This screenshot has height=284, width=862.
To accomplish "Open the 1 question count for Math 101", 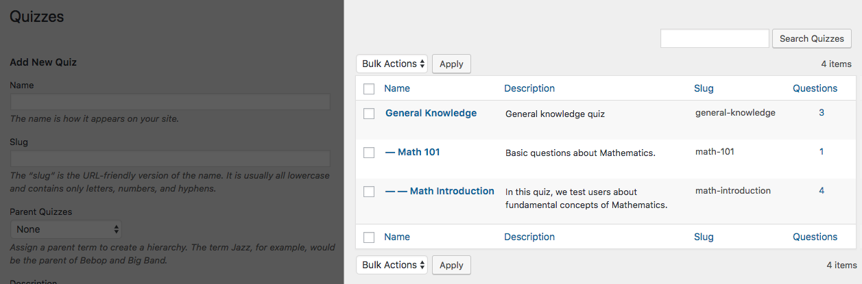I will (x=822, y=152).
